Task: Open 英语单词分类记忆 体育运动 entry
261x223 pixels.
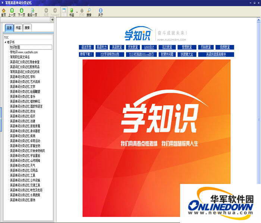Action: (x=25, y=141)
